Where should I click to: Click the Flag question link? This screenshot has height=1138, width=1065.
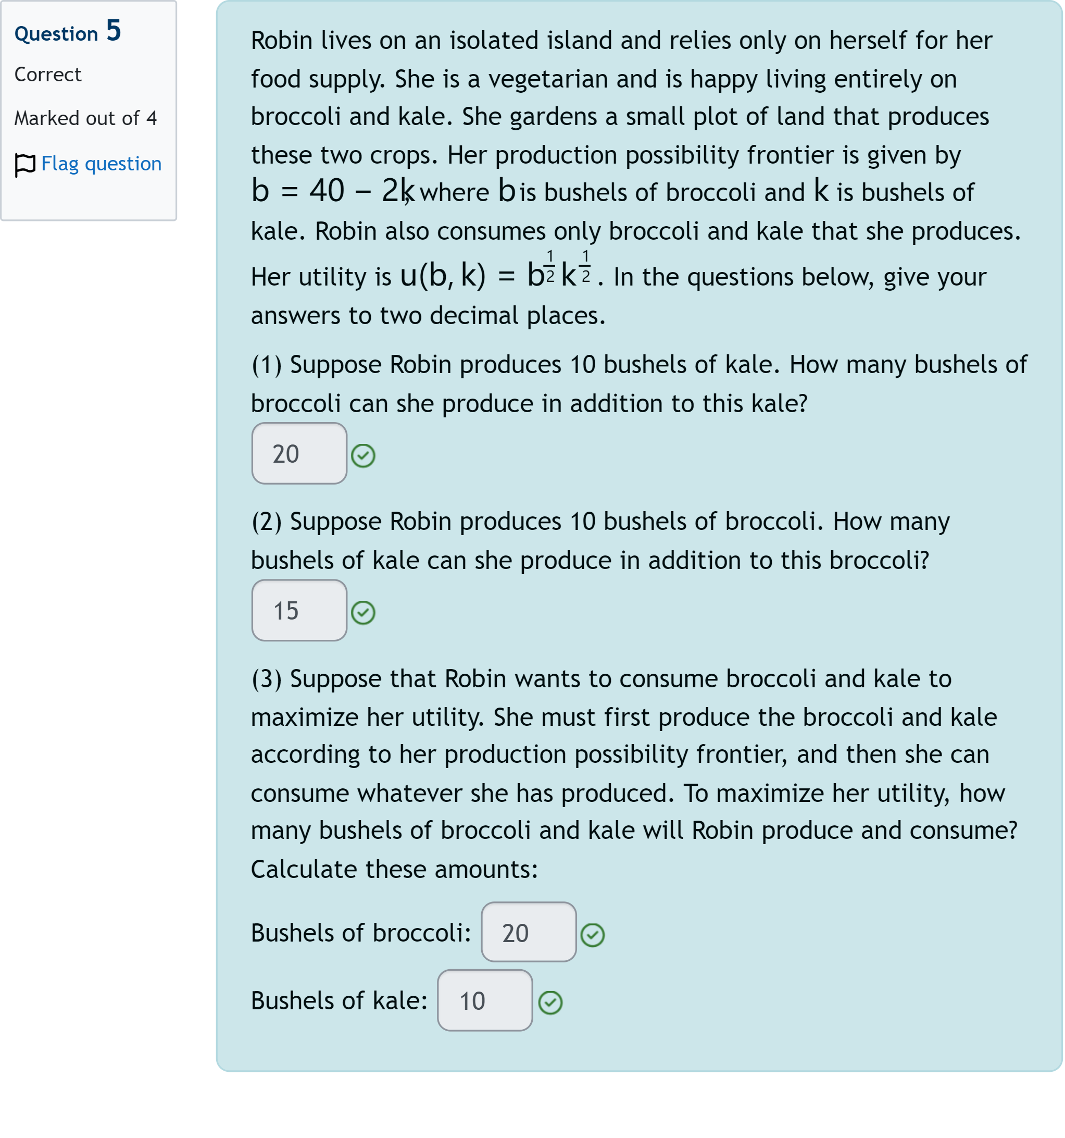102,164
